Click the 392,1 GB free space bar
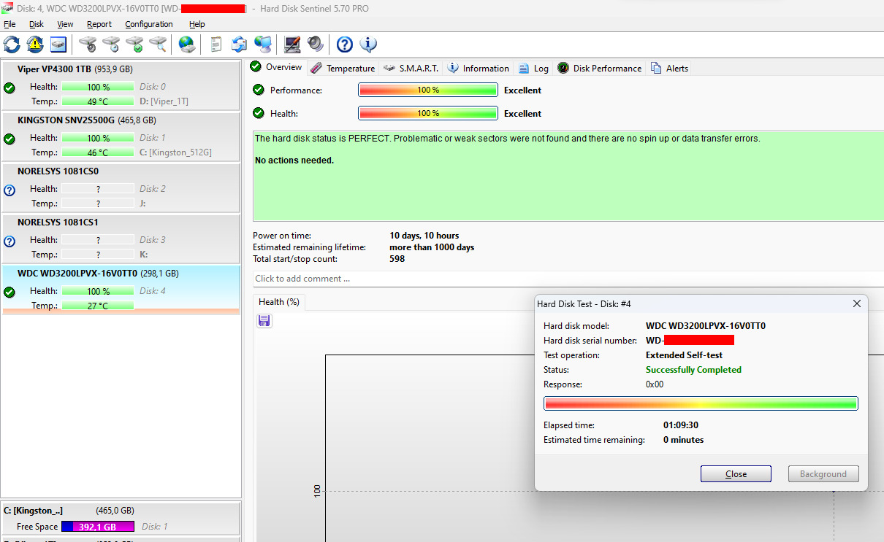Image resolution: width=884 pixels, height=542 pixels. pyautogui.click(x=98, y=527)
